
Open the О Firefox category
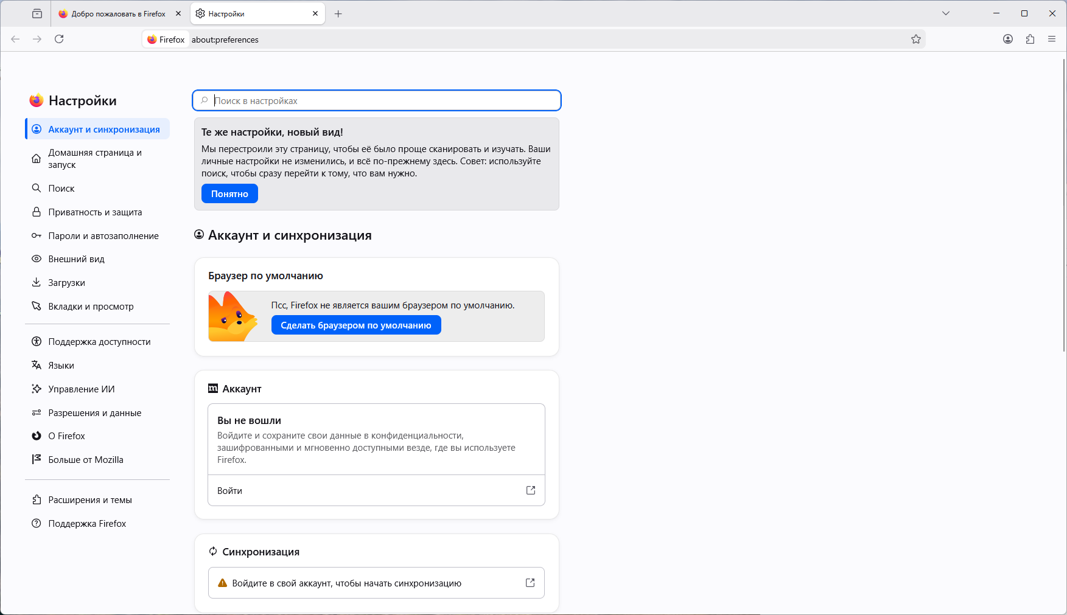(x=97, y=436)
